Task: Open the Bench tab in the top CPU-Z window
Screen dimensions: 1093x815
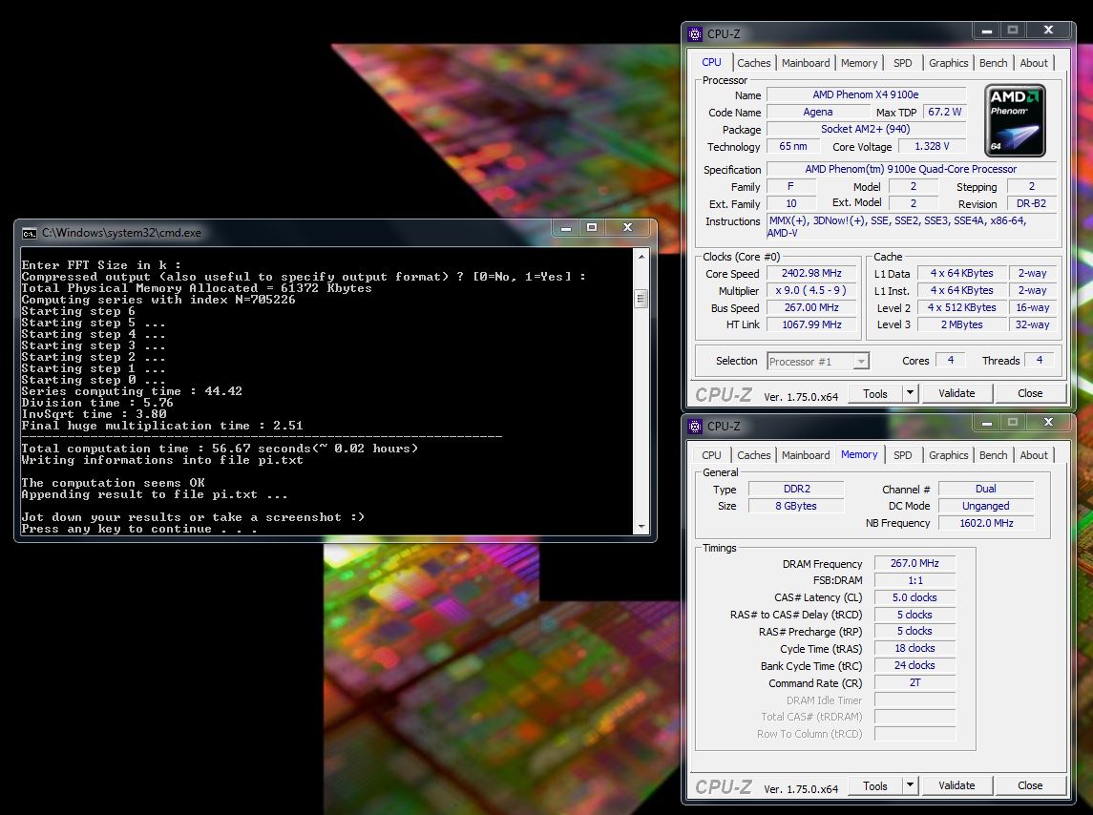Action: tap(993, 63)
